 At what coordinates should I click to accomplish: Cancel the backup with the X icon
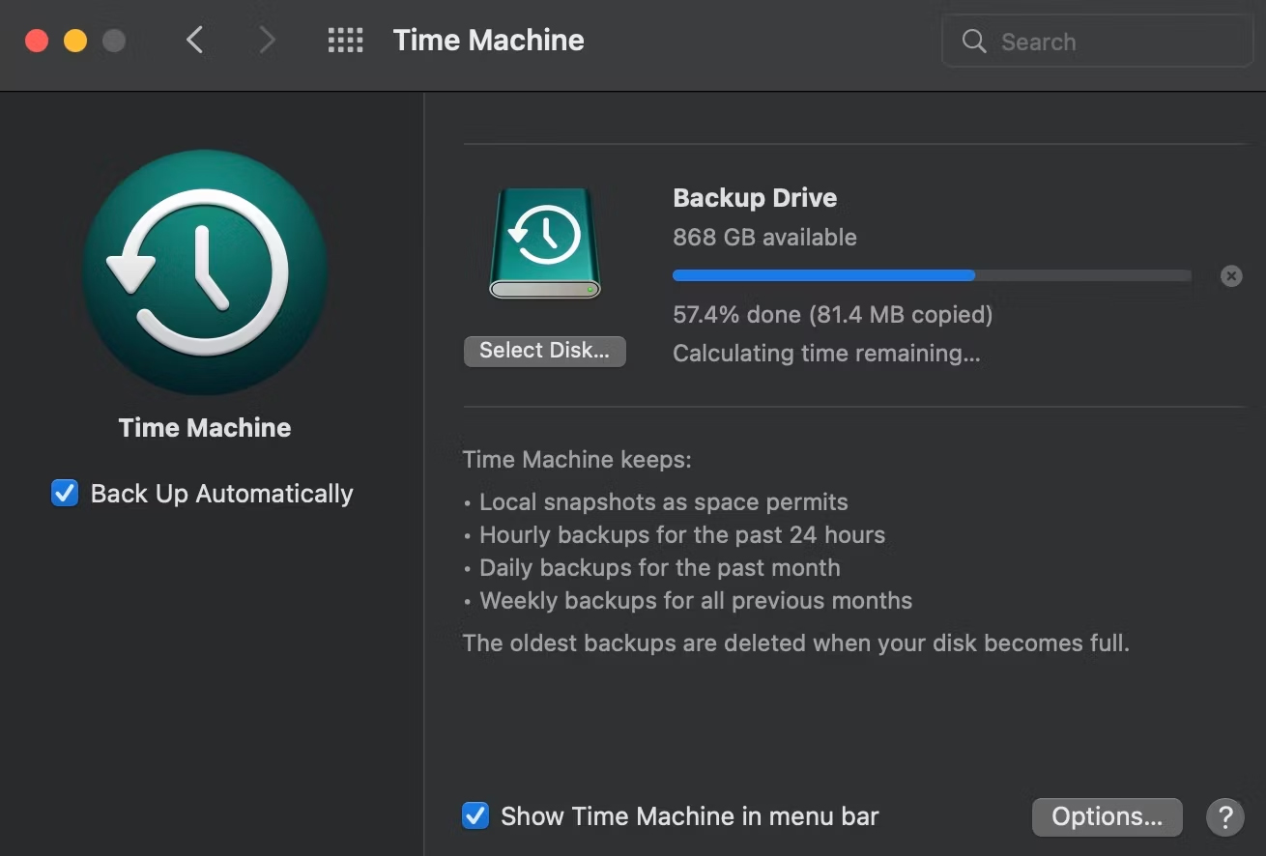1231,275
